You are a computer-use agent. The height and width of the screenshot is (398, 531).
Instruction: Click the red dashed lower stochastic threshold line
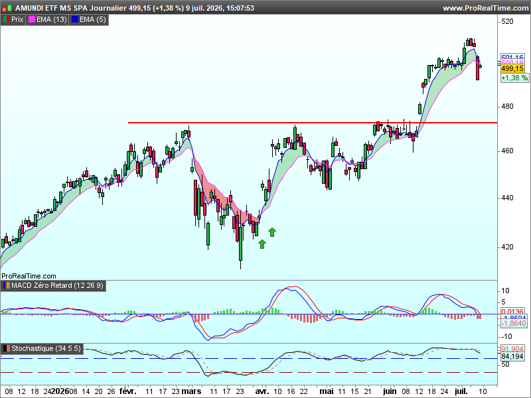pos(249,373)
